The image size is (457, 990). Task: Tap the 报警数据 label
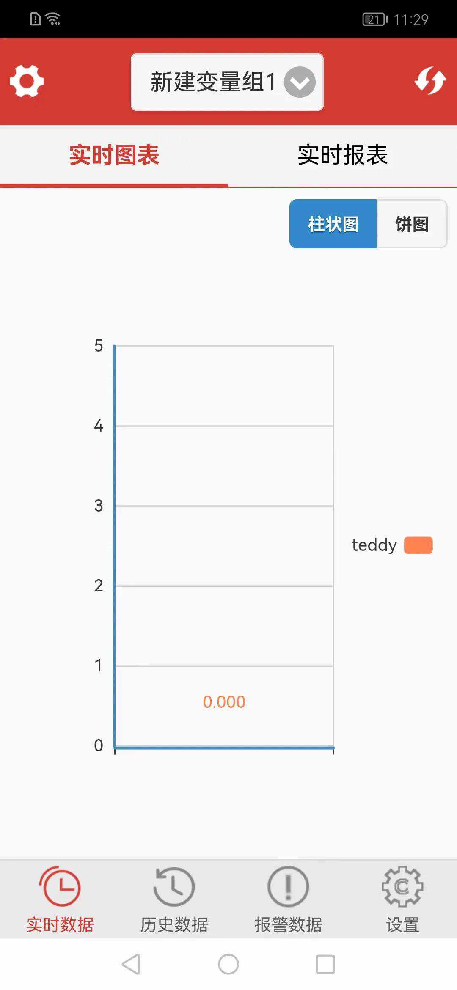point(288,925)
